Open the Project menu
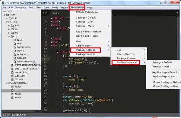181x118 pixels. pos(64,8)
